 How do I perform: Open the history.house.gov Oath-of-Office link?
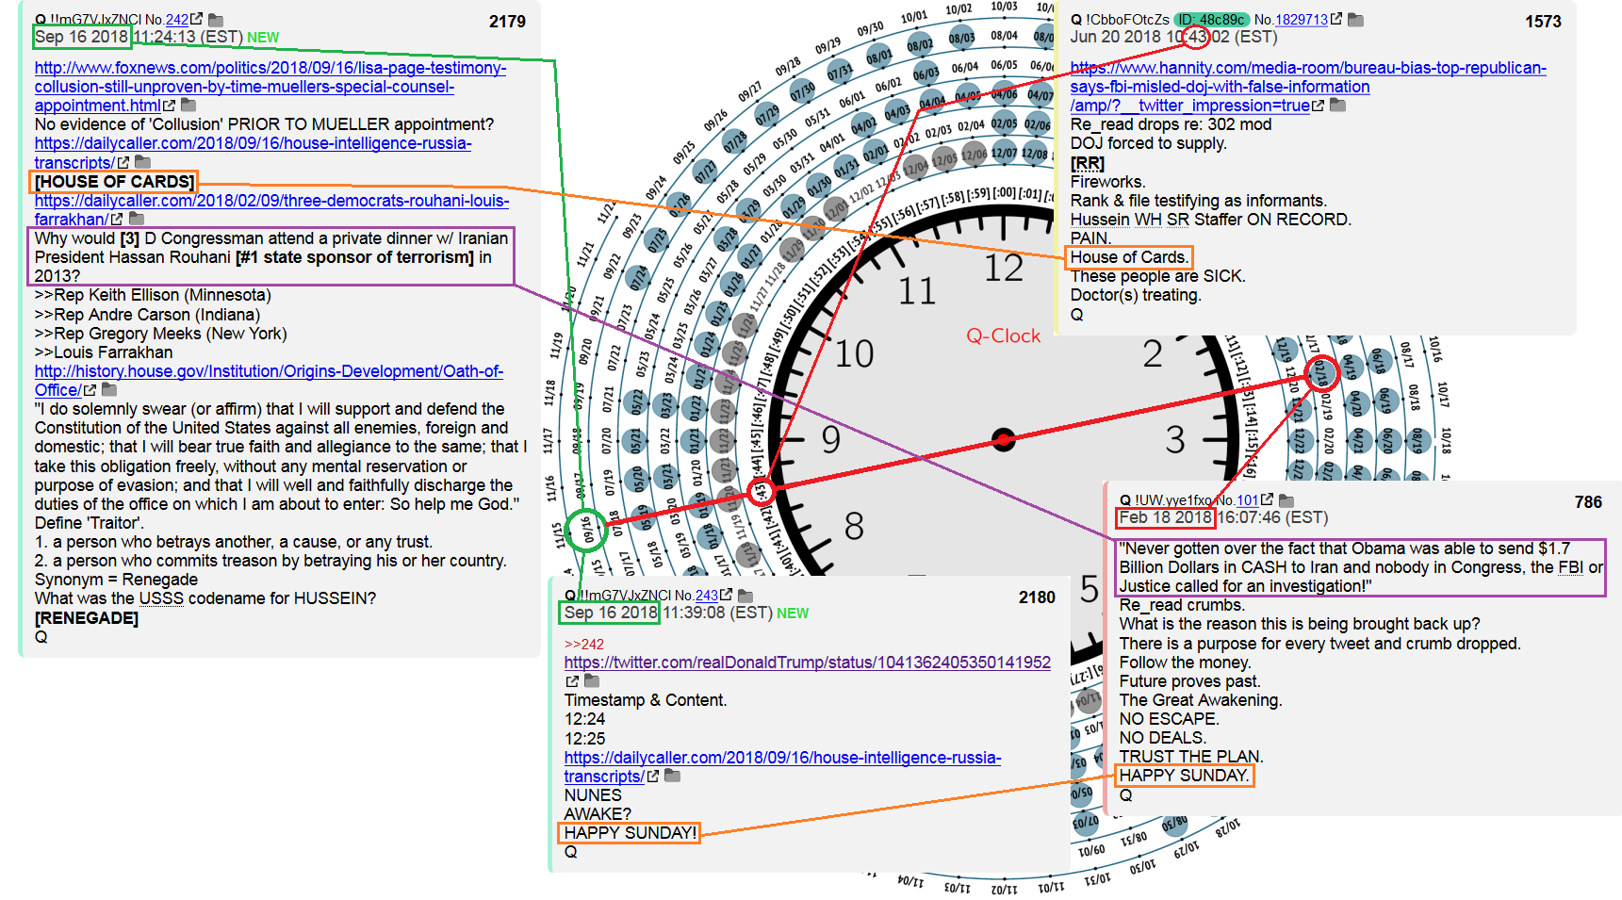point(269,381)
